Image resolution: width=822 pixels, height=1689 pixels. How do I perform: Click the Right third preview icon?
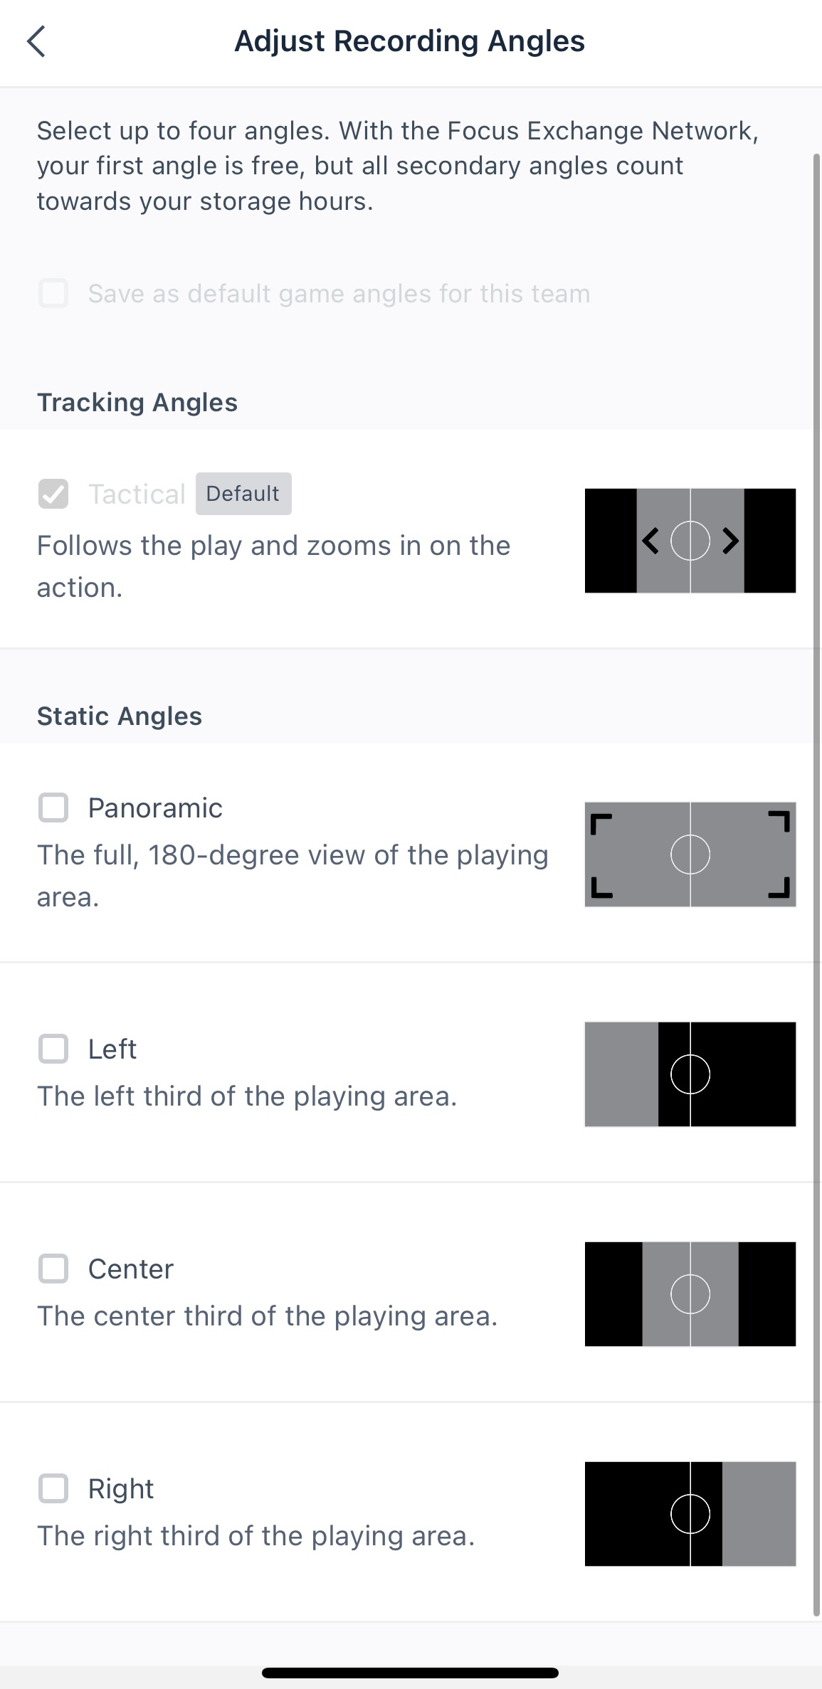click(690, 1514)
